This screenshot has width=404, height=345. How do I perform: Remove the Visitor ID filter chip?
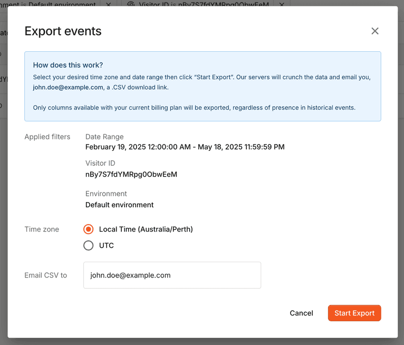click(x=281, y=4)
